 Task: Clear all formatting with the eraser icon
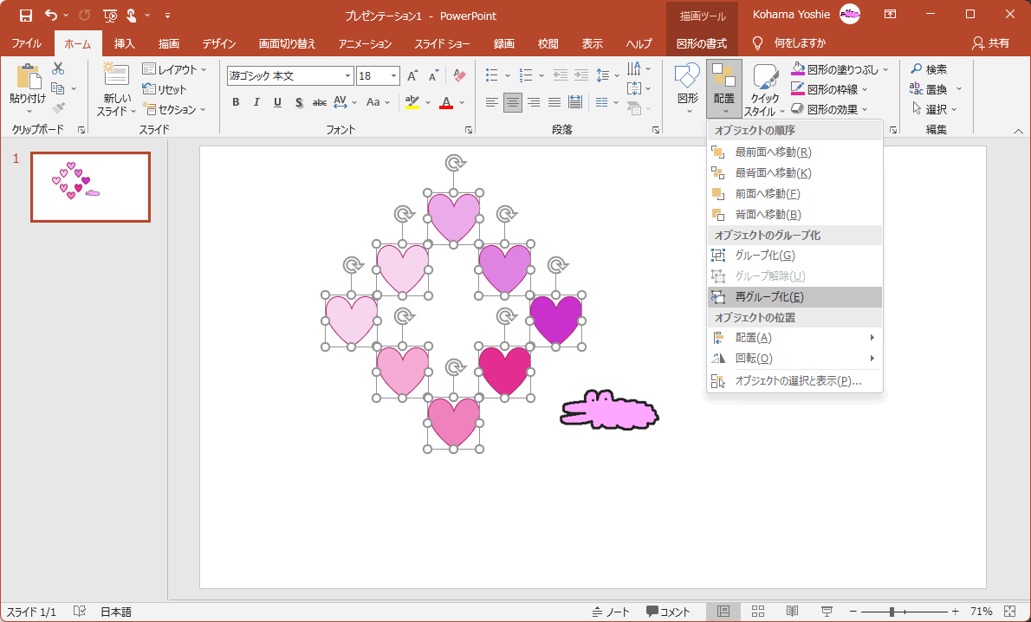click(459, 75)
